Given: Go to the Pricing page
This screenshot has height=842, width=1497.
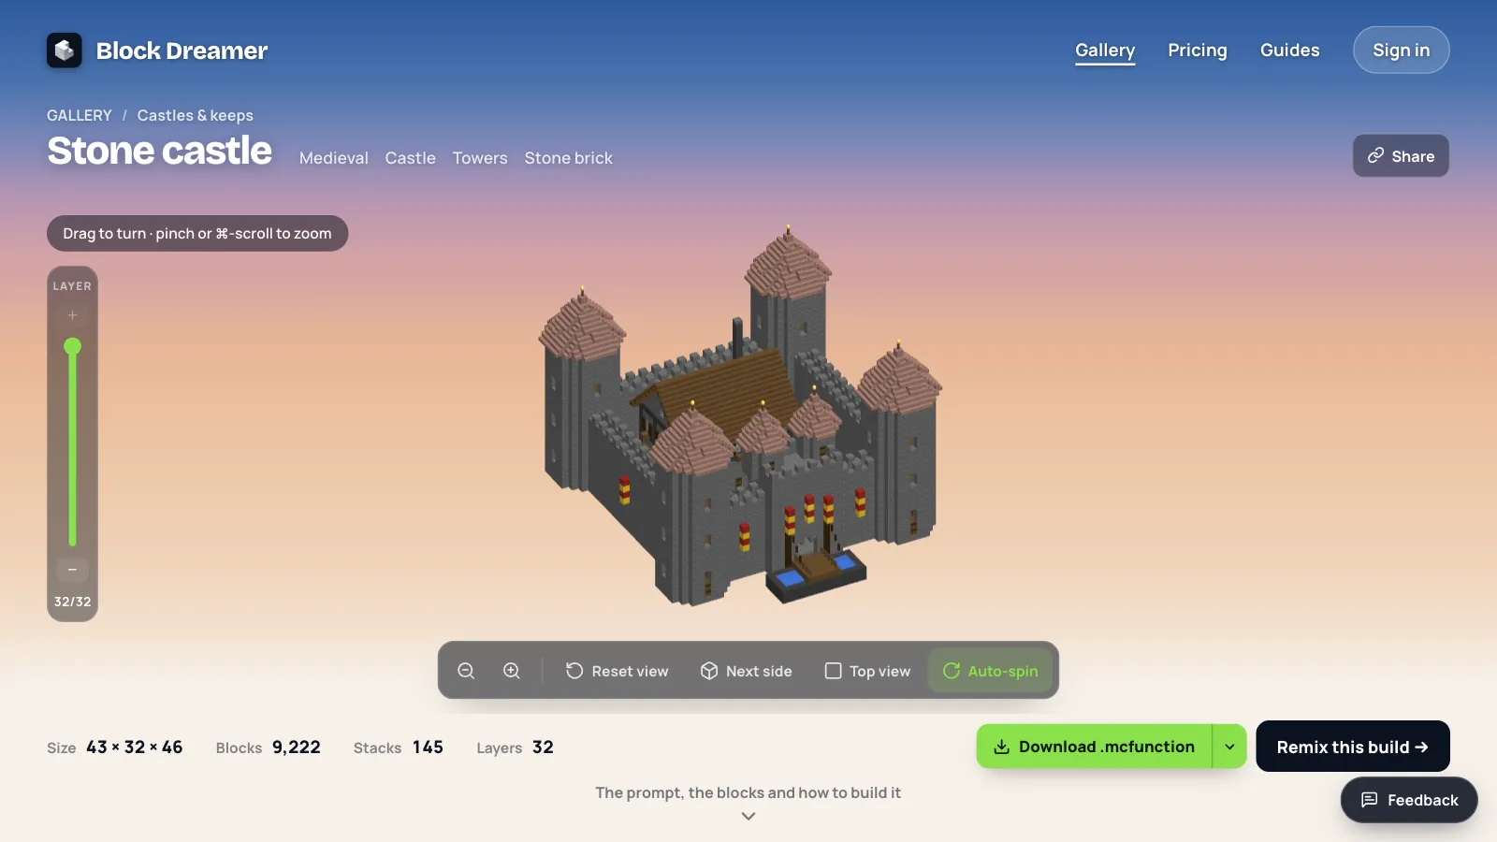Looking at the screenshot, I should tap(1198, 51).
